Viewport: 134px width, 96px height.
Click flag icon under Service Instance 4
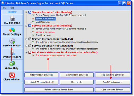click(33, 49)
